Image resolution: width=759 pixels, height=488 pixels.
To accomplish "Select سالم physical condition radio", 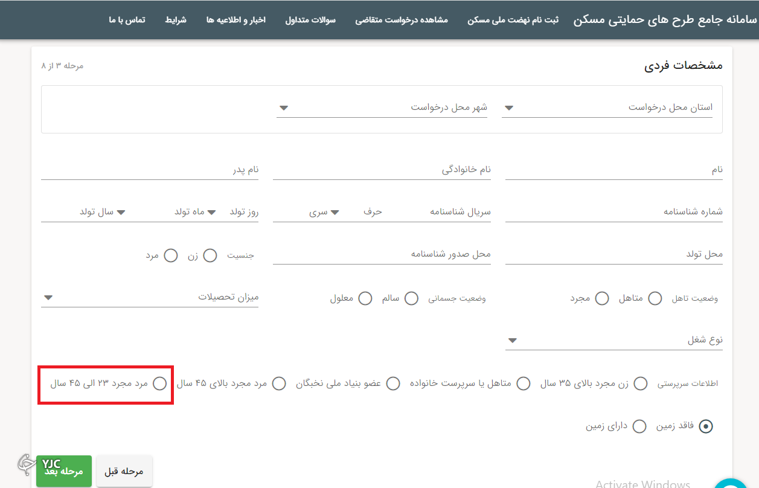I will click(411, 298).
